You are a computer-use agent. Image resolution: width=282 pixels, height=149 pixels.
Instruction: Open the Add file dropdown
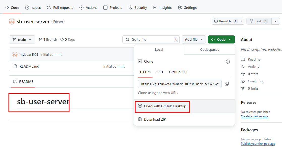click(194, 39)
